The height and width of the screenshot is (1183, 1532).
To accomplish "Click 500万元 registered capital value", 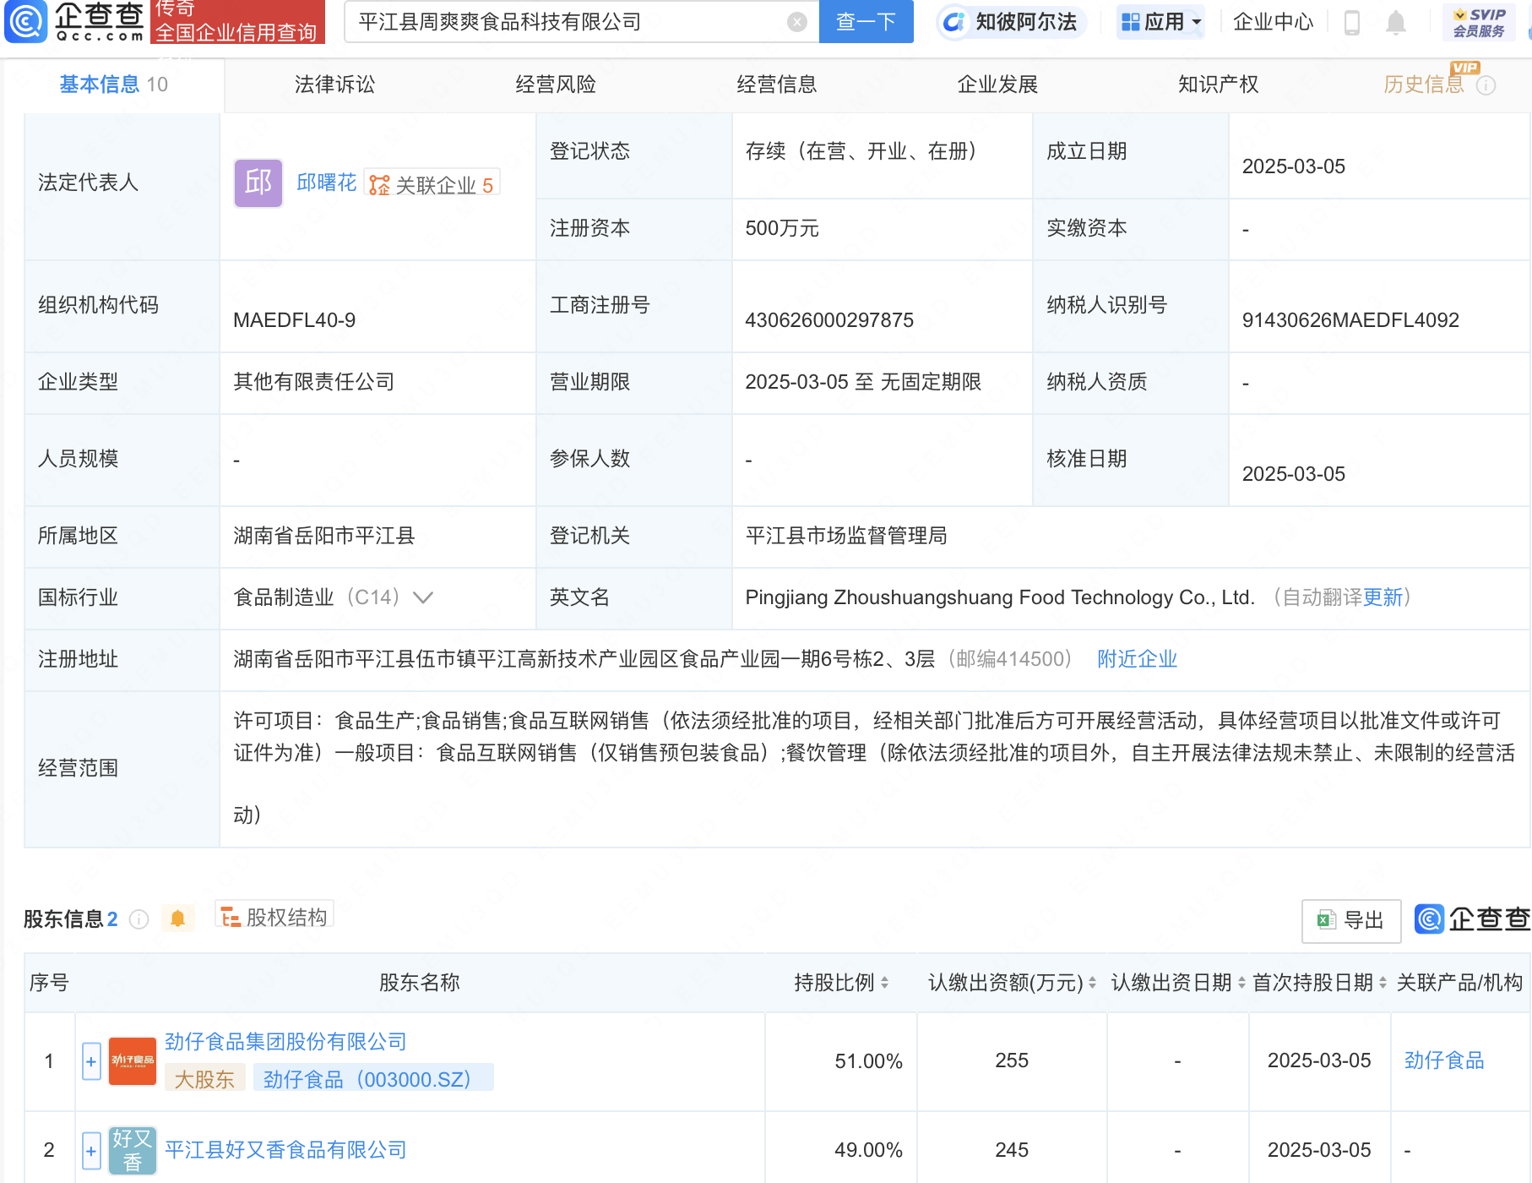I will (x=782, y=228).
